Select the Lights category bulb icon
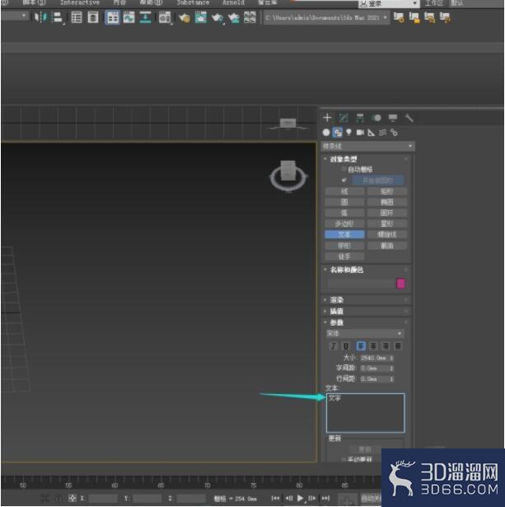 click(348, 132)
